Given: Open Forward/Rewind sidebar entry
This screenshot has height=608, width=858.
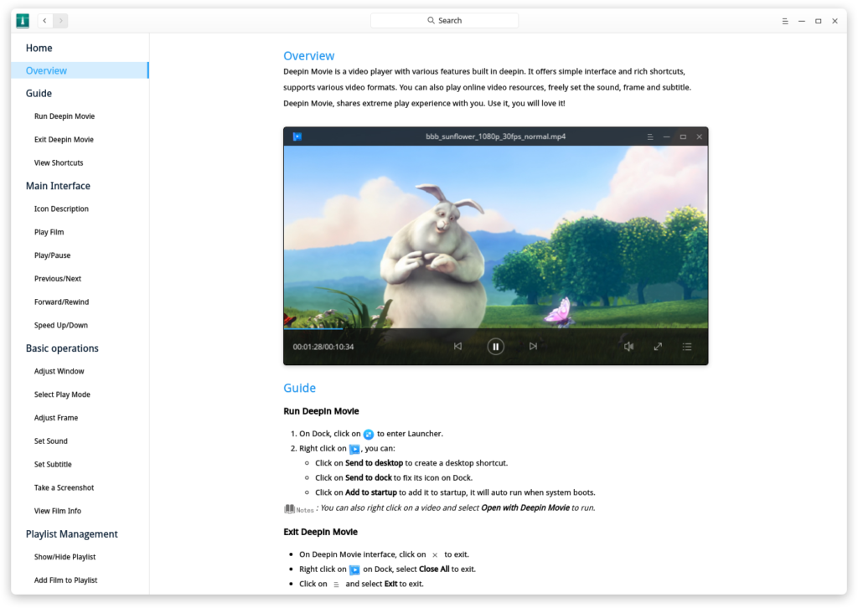Looking at the screenshot, I should (61, 301).
